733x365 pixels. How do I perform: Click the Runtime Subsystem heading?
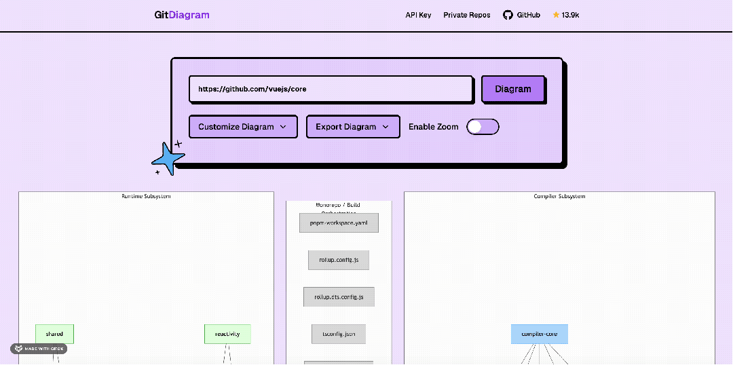tap(147, 196)
